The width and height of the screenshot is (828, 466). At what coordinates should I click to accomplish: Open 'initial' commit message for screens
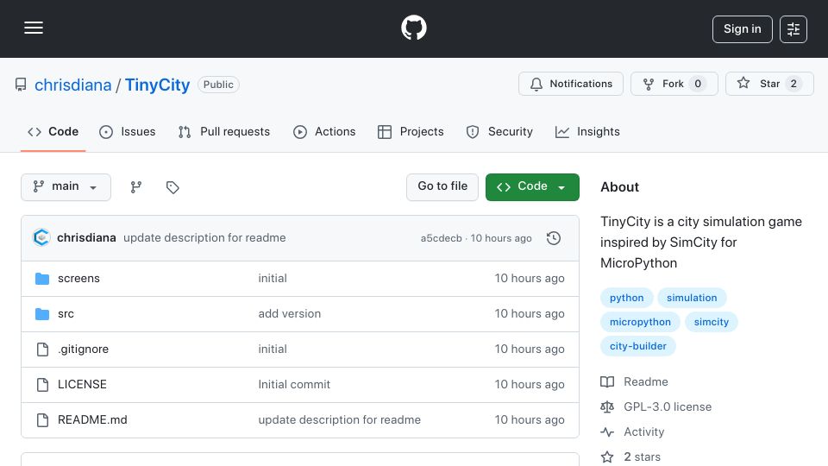(273, 279)
